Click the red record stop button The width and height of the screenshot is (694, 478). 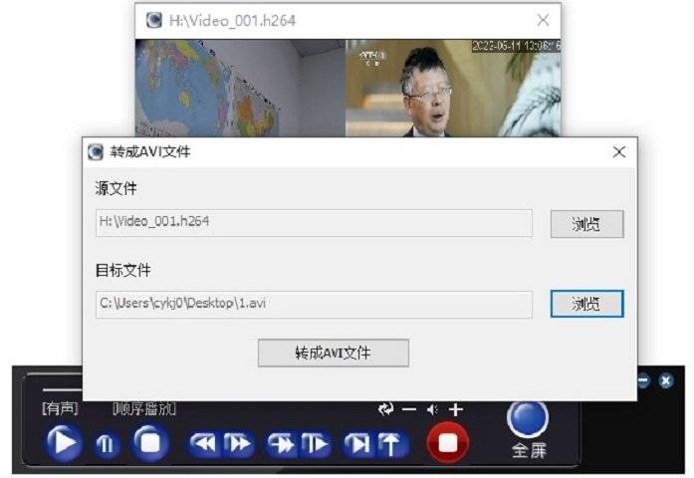pyautogui.click(x=447, y=441)
